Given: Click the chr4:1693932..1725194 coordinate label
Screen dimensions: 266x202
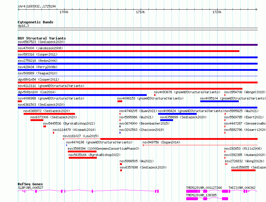Looking at the screenshot, I should [37, 6].
